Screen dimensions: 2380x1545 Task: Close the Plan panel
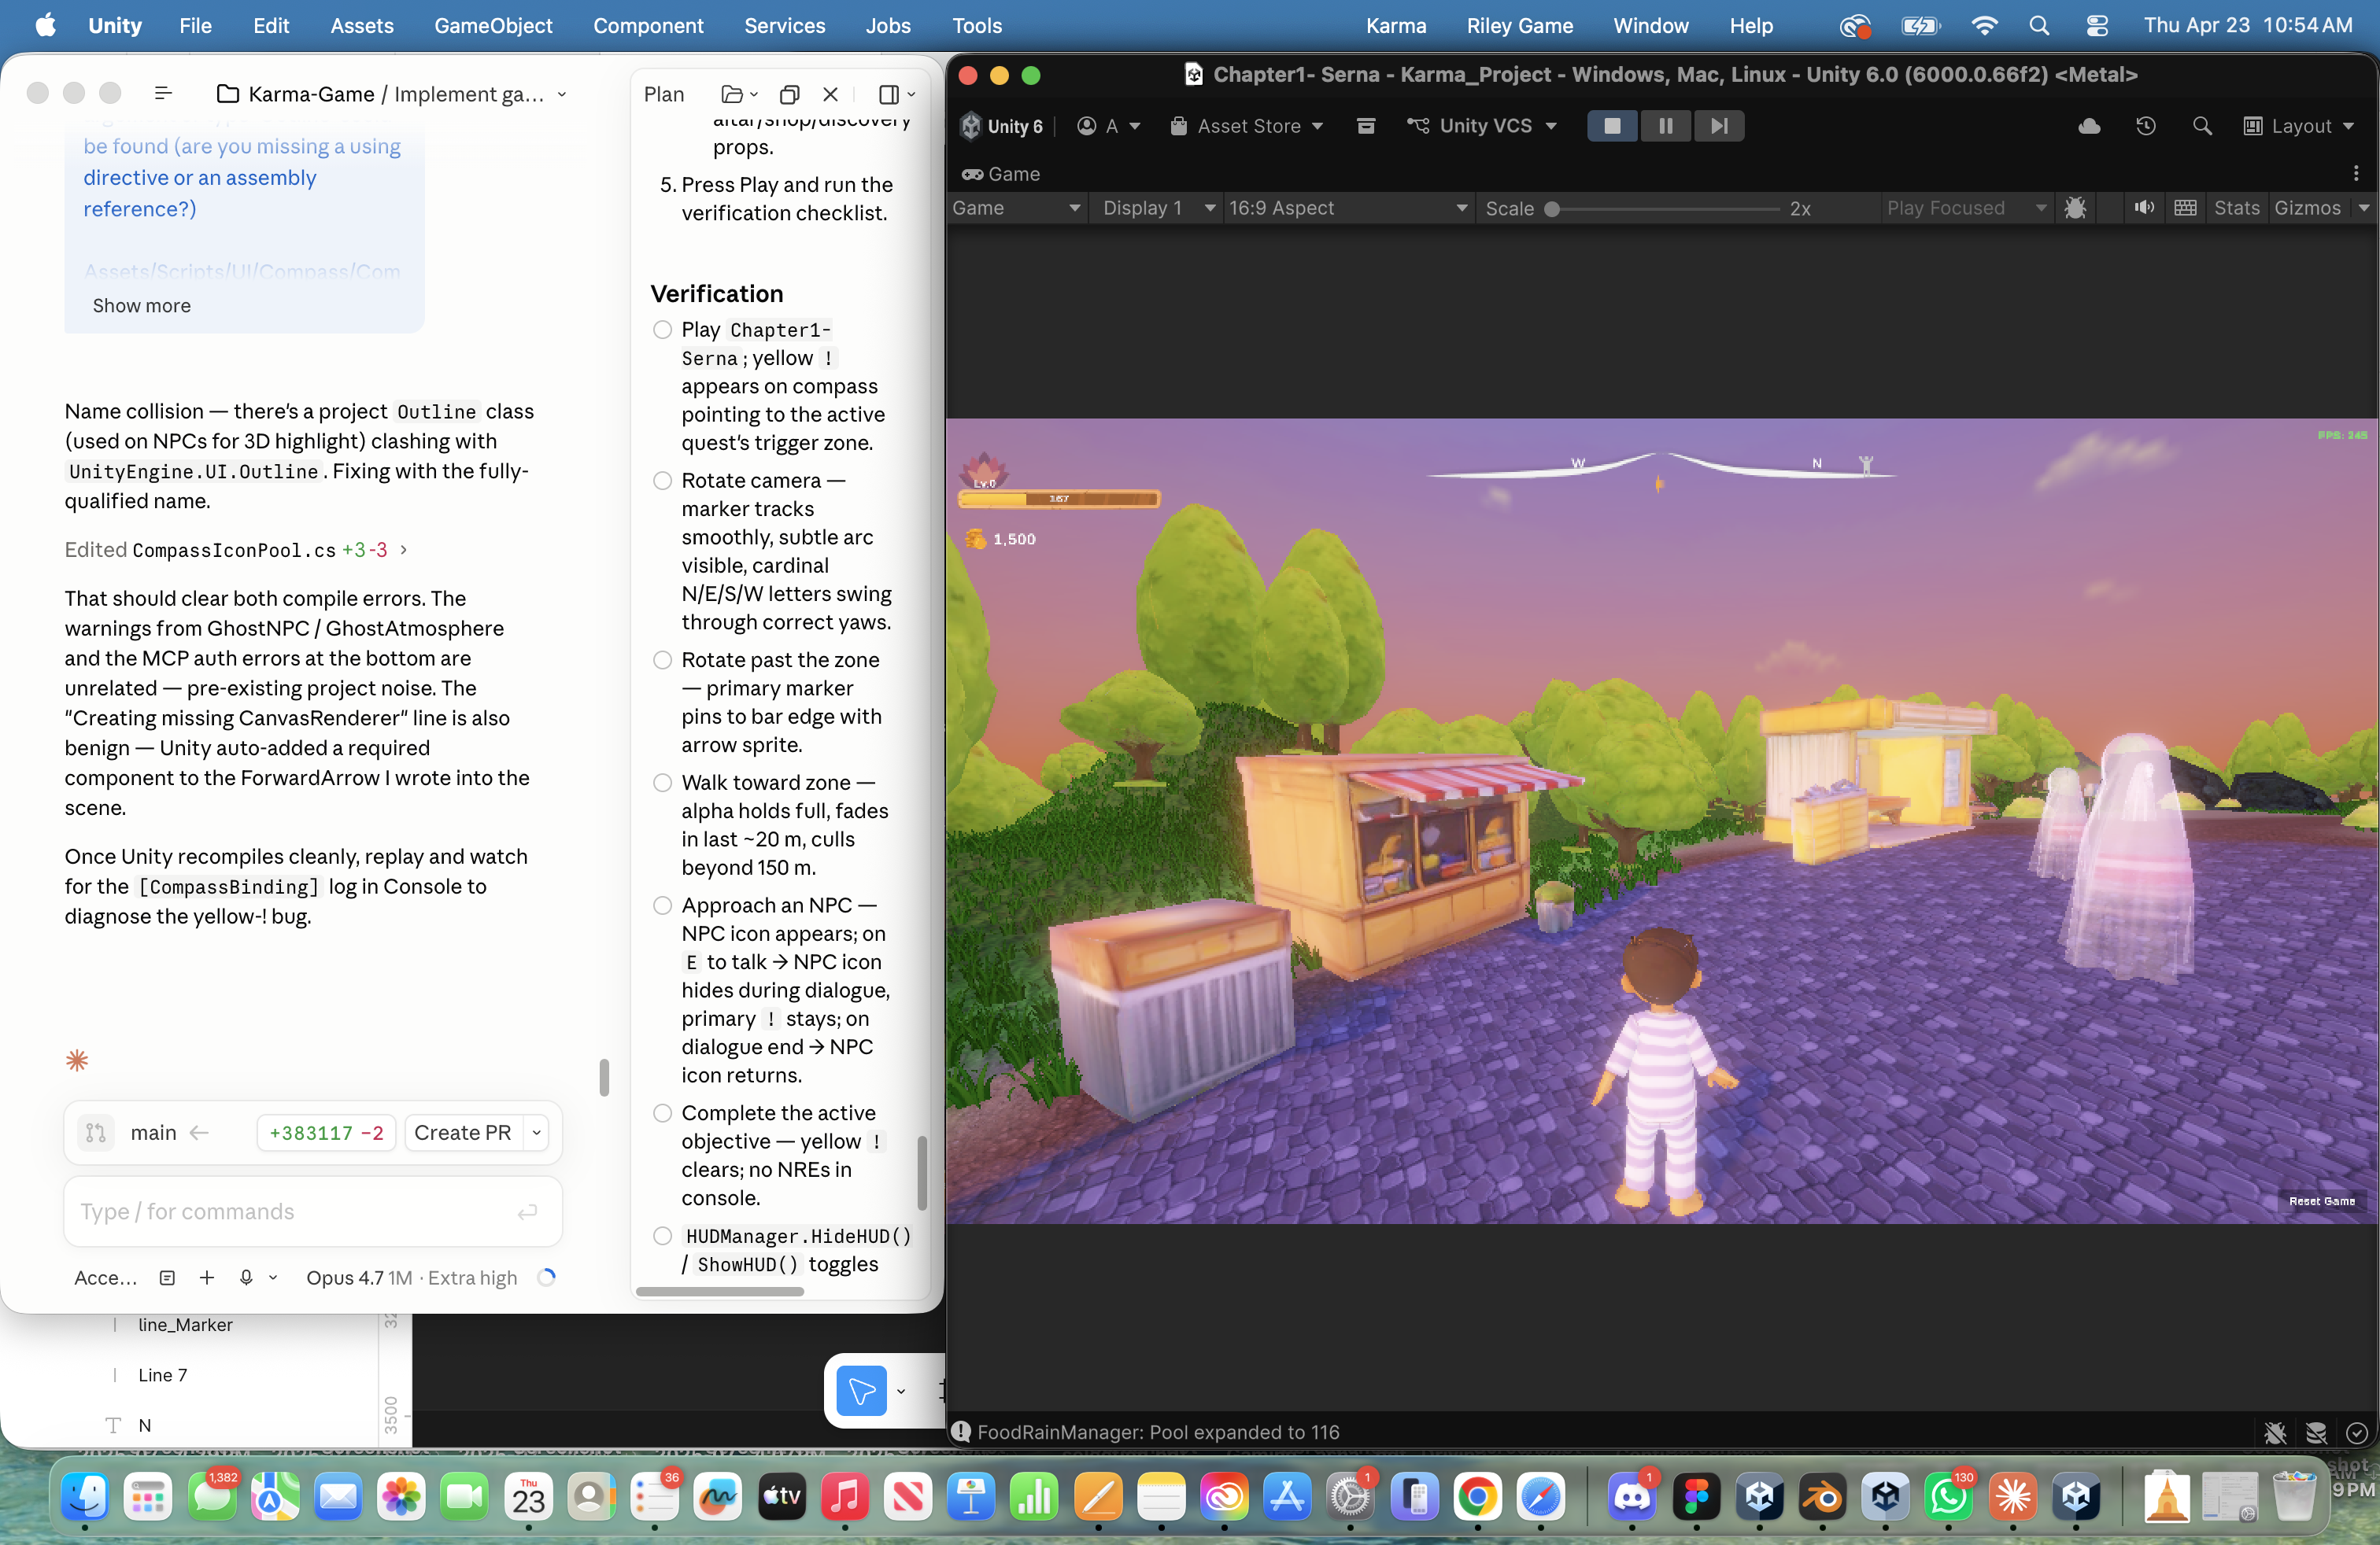[830, 94]
